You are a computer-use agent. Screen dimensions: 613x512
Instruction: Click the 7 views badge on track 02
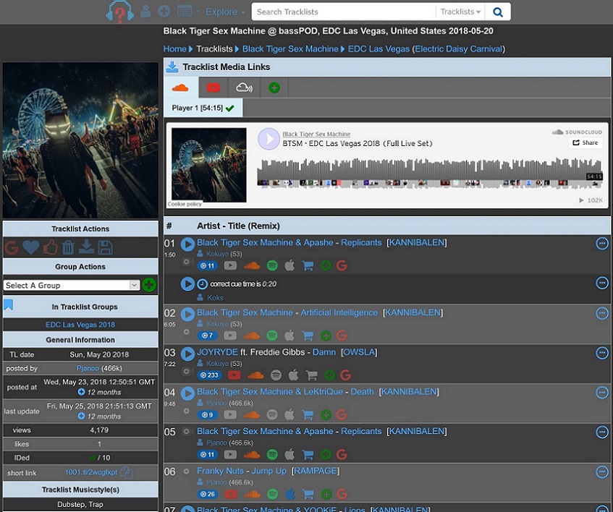point(207,336)
